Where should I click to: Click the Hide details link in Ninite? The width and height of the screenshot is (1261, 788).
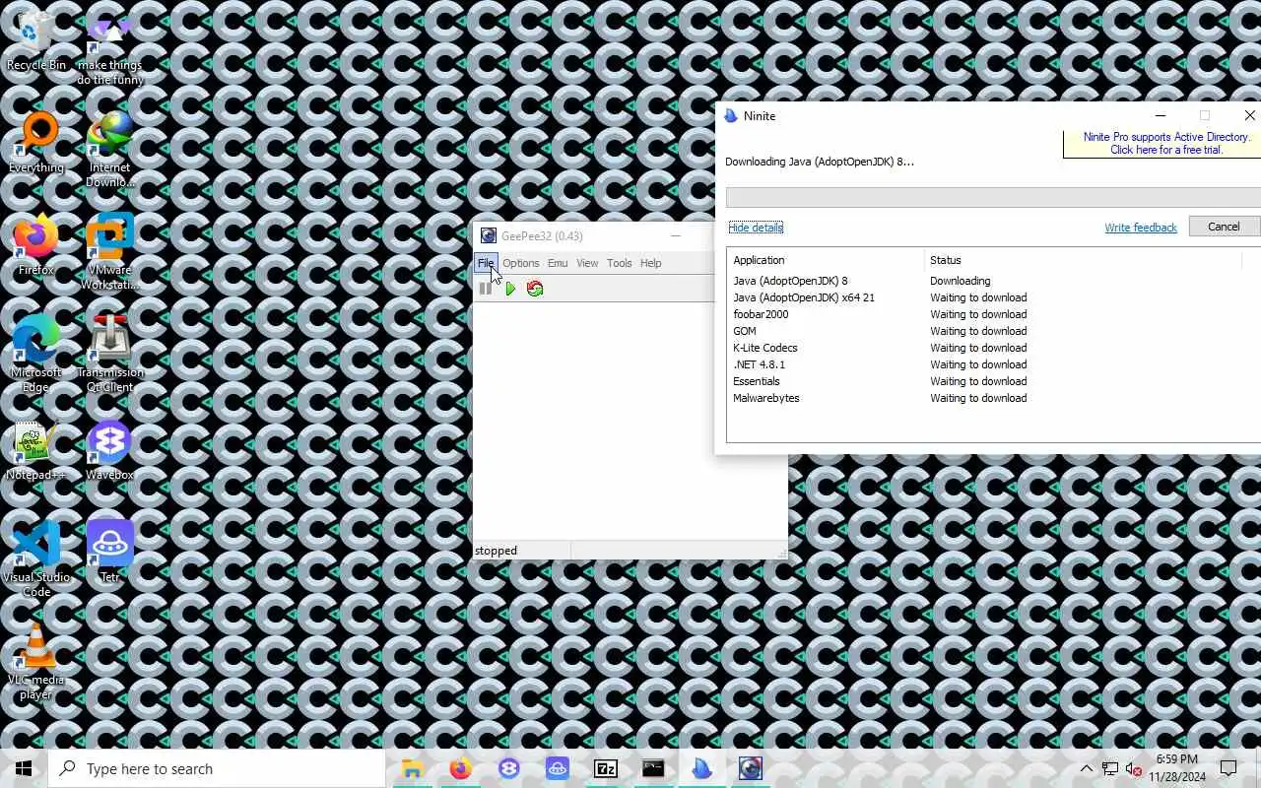(x=756, y=228)
